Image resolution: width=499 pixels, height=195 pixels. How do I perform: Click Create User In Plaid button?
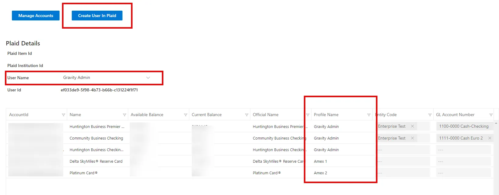pyautogui.click(x=97, y=16)
